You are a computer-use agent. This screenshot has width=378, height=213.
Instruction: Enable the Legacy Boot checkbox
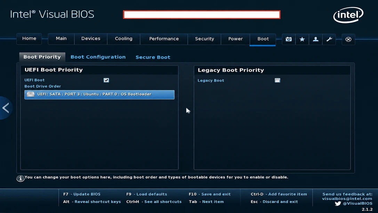pyautogui.click(x=278, y=80)
